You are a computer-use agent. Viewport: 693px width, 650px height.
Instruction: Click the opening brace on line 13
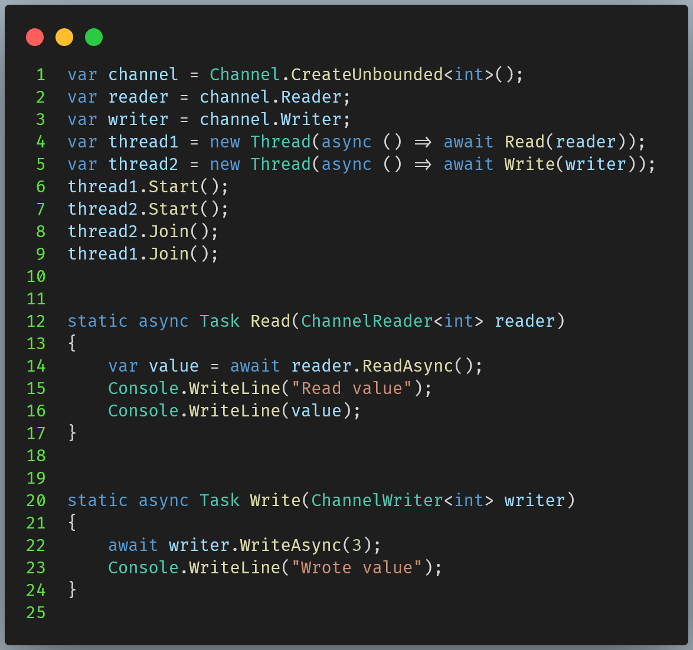click(x=72, y=343)
